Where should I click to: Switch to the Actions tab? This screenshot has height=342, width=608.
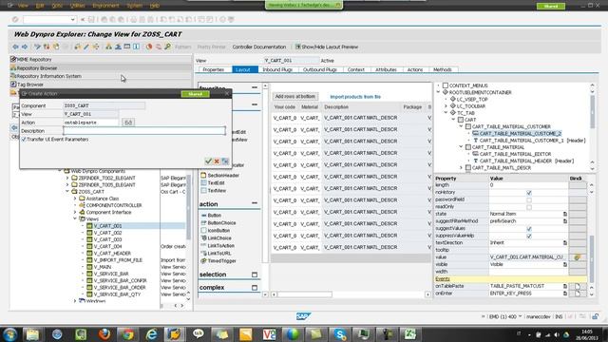415,69
